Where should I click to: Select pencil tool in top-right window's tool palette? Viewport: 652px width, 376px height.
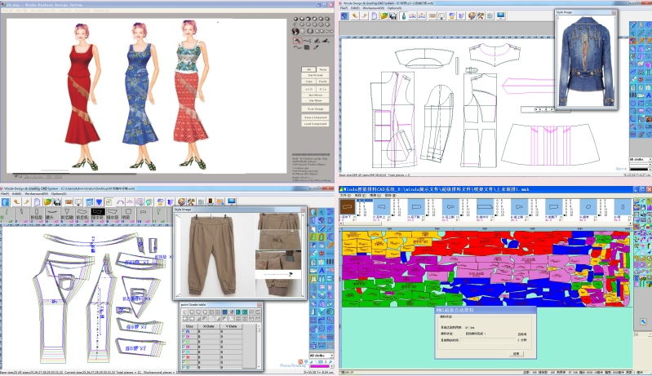tap(633, 24)
